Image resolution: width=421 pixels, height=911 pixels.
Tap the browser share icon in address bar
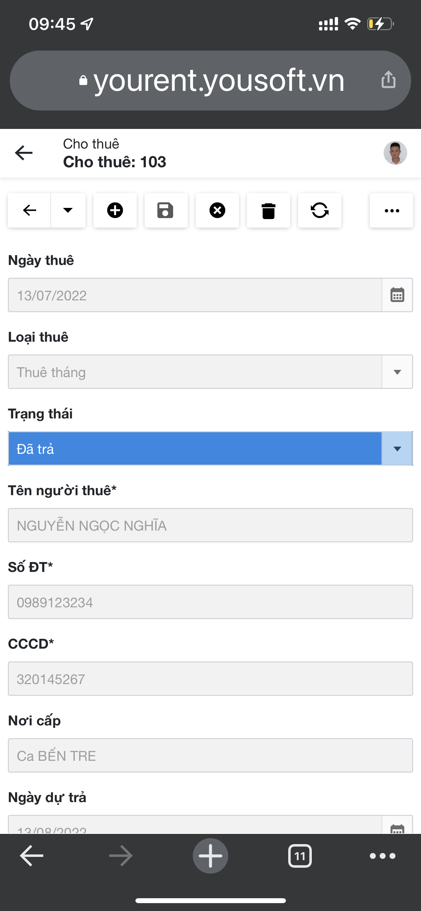pyautogui.click(x=389, y=79)
